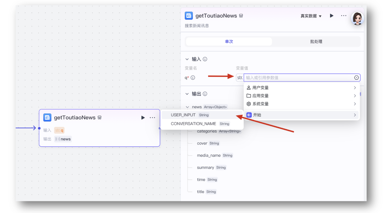Viewport: 383px width, 213px height.
Task: Click the 变量名 column header
Action: click(191, 68)
